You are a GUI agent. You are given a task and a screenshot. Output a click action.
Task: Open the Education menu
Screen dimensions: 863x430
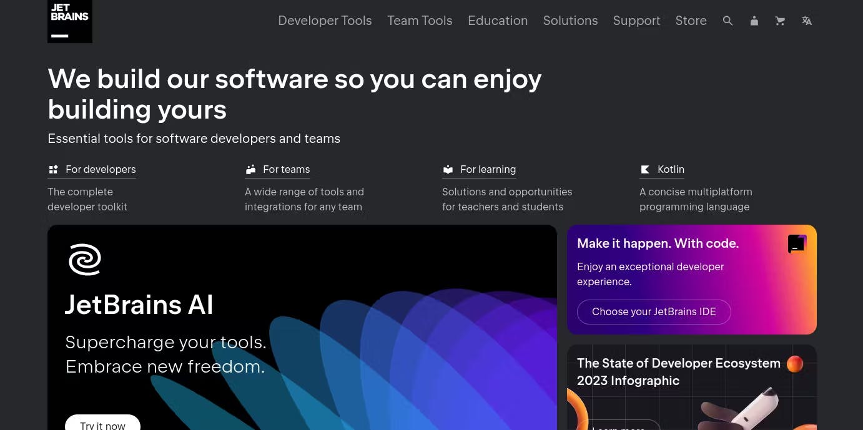coord(498,21)
